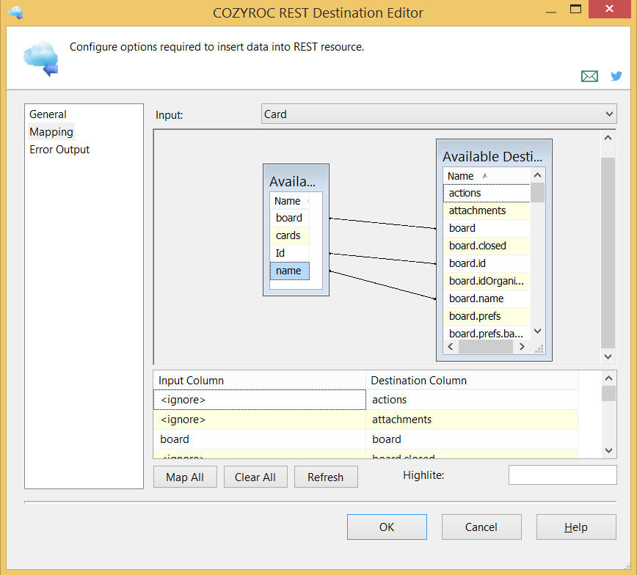Select board.idOrgani... in destination columns
Viewport: 637px width, 575px height.
tap(487, 281)
